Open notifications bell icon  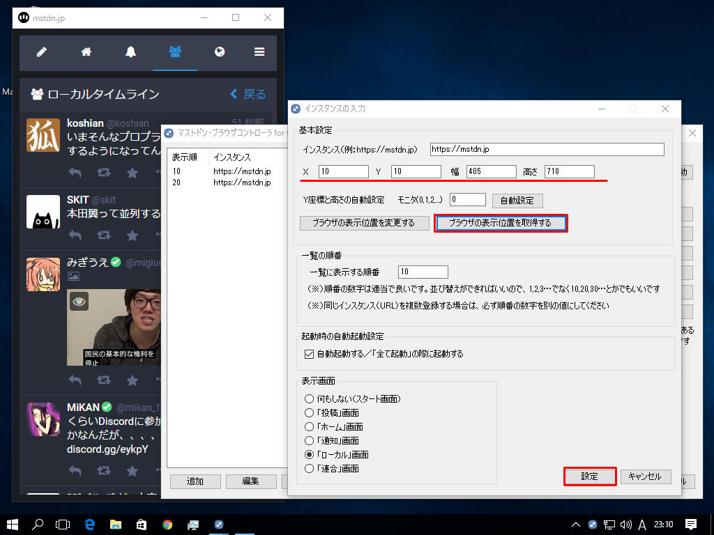tap(130, 52)
